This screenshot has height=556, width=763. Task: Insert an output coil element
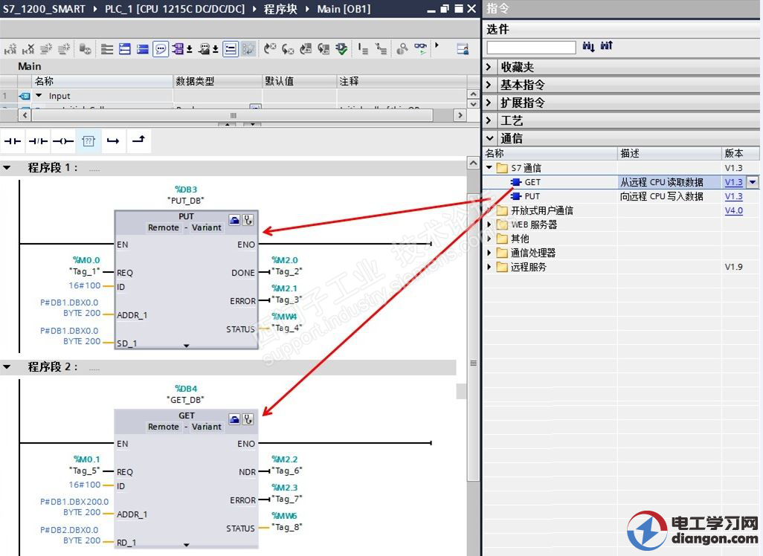62,140
